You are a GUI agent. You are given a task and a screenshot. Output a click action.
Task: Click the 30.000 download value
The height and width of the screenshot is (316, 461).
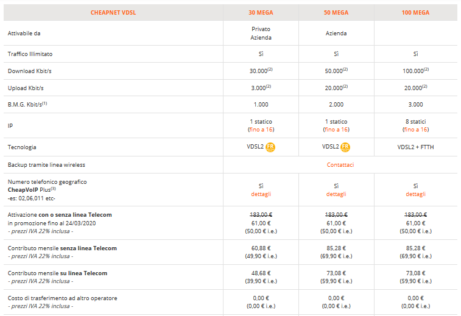click(x=261, y=71)
